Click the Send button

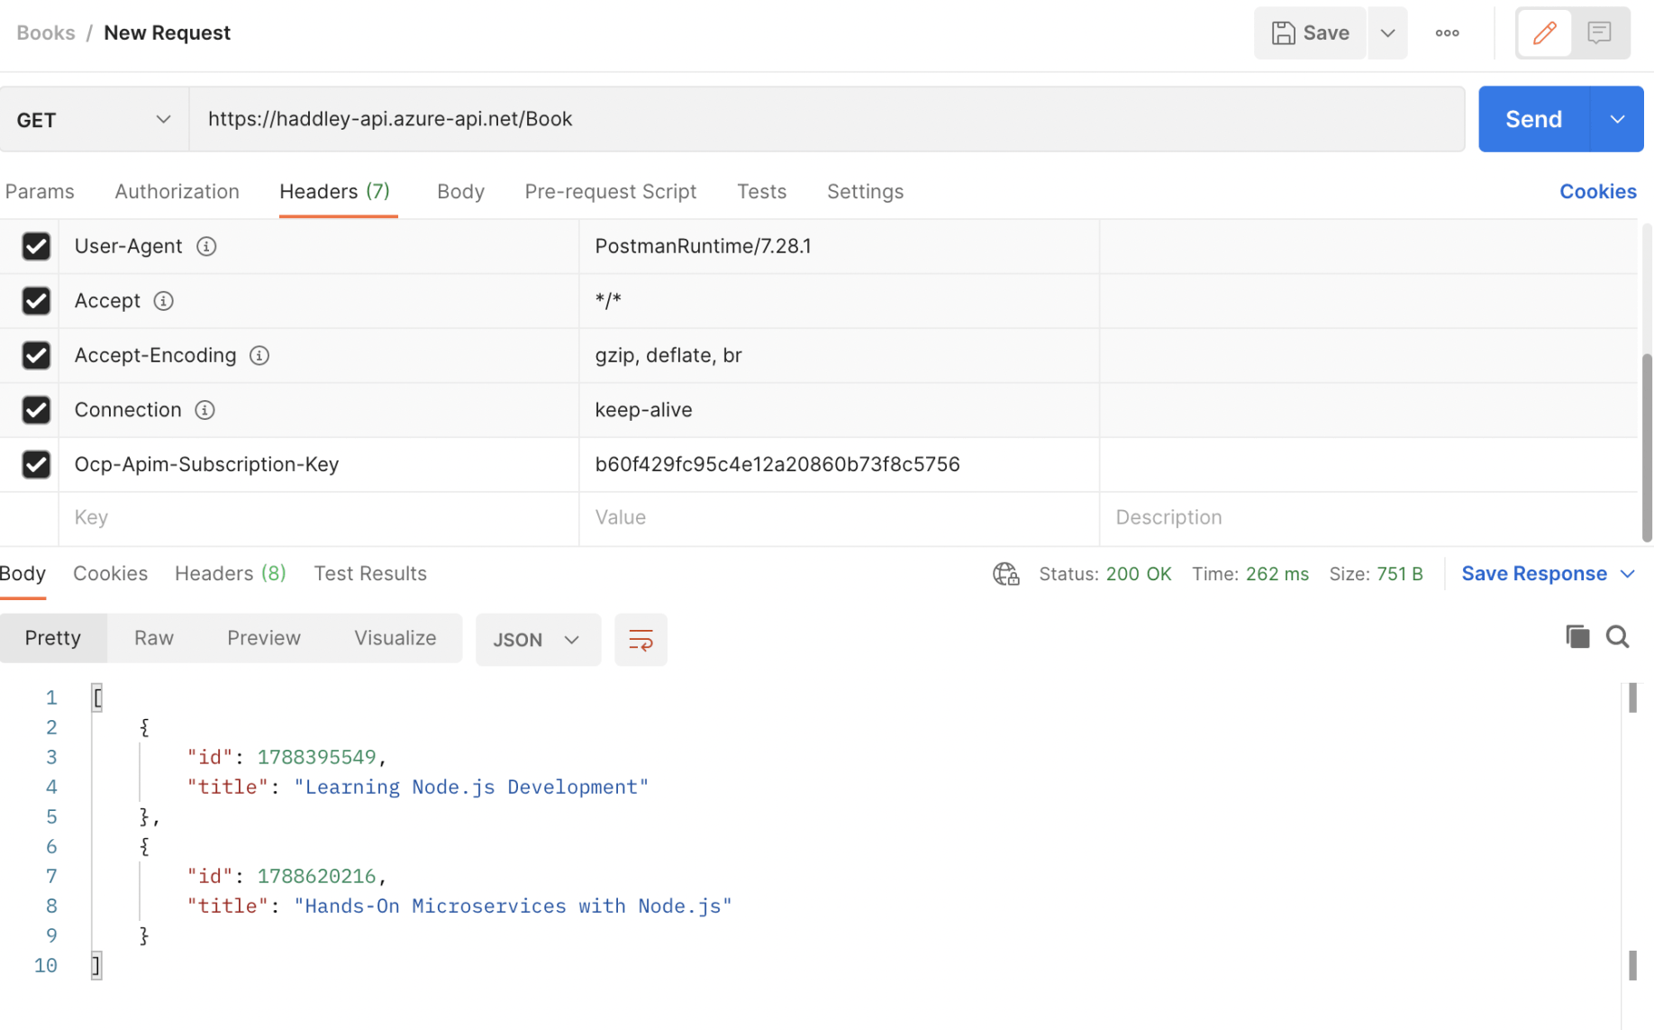click(x=1533, y=120)
